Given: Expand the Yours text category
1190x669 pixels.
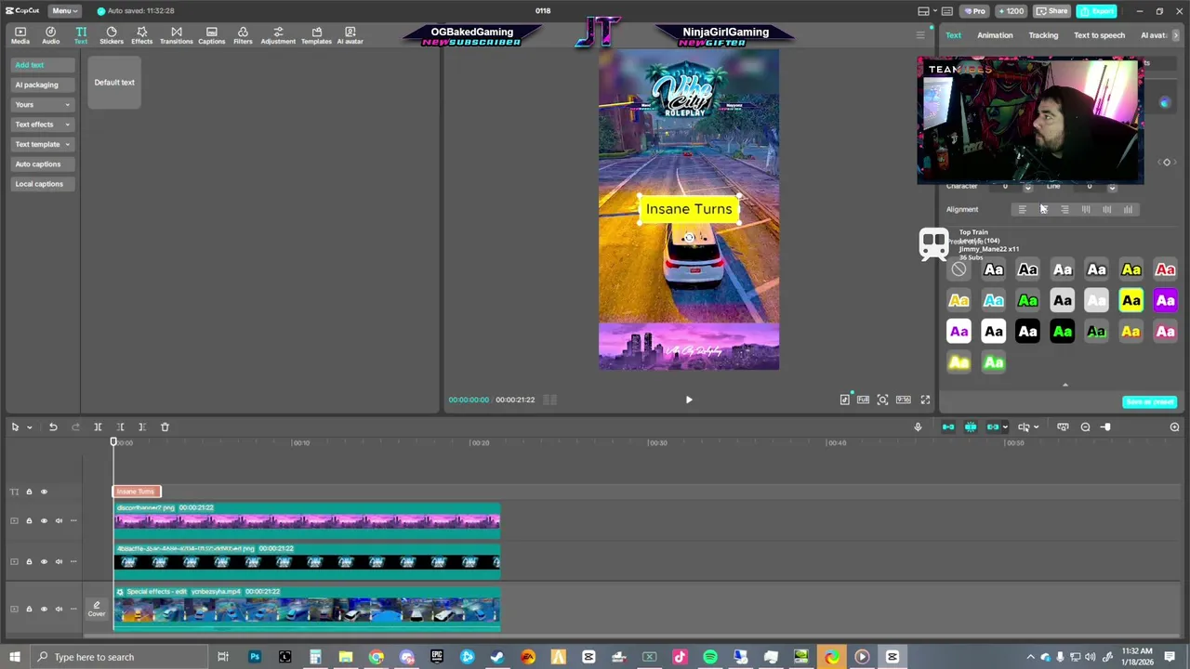Looking at the screenshot, I should pyautogui.click(x=42, y=104).
